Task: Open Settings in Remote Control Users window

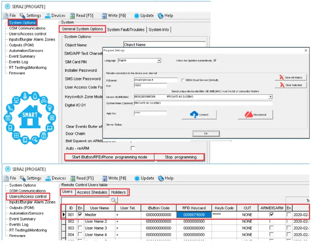Action: click(31, 178)
